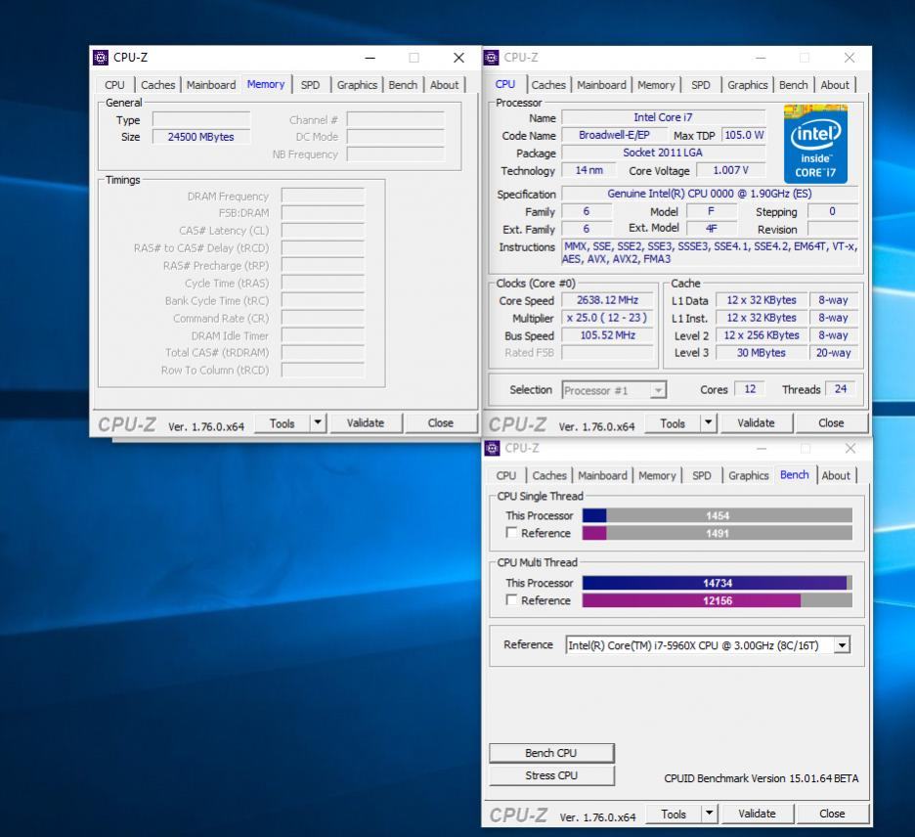Open Bench tab in Memory window
Image resolution: width=915 pixels, height=837 pixels.
(x=403, y=85)
